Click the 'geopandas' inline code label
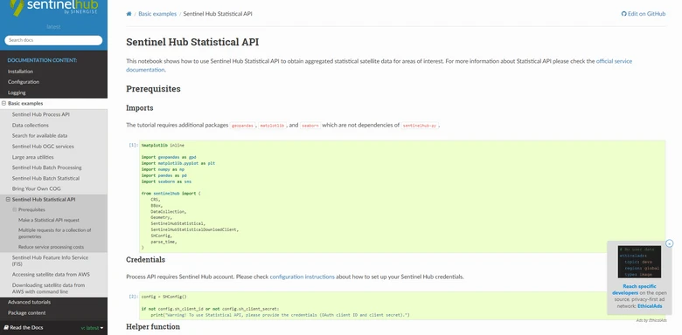Viewport: 682px width, 335px height. coord(243,126)
